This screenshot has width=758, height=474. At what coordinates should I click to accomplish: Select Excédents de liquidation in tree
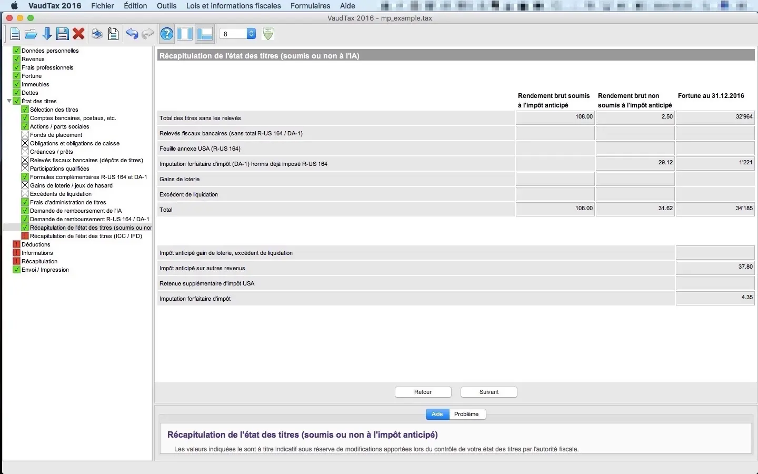pos(61,194)
